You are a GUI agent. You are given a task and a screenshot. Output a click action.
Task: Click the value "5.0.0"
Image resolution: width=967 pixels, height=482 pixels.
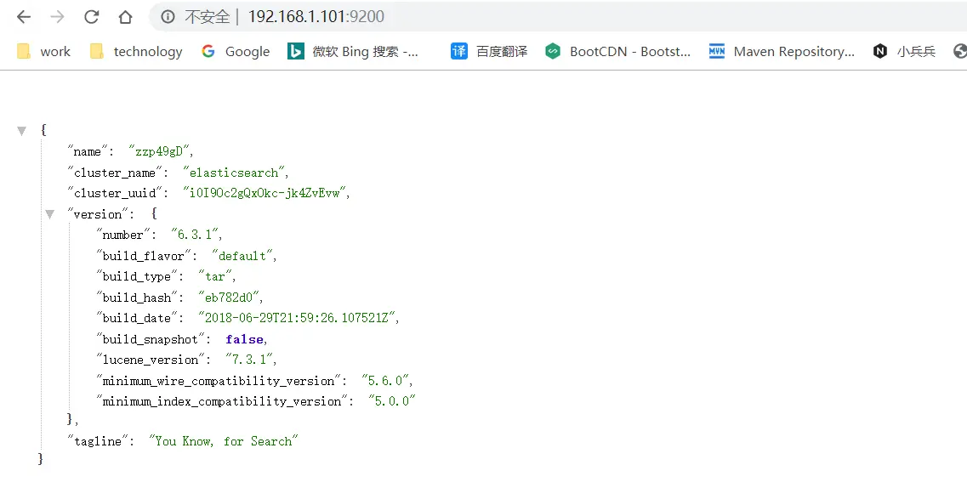pyautogui.click(x=391, y=401)
